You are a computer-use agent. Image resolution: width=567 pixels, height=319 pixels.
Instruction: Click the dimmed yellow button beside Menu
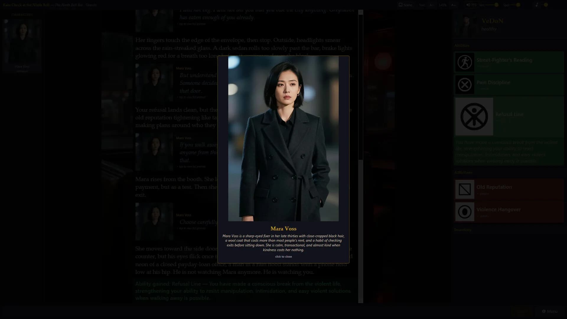point(523,311)
